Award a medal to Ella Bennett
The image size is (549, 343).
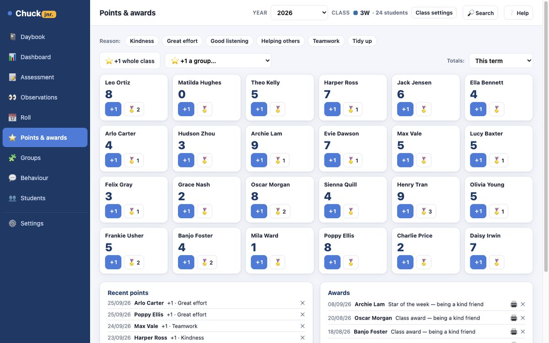[497, 109]
